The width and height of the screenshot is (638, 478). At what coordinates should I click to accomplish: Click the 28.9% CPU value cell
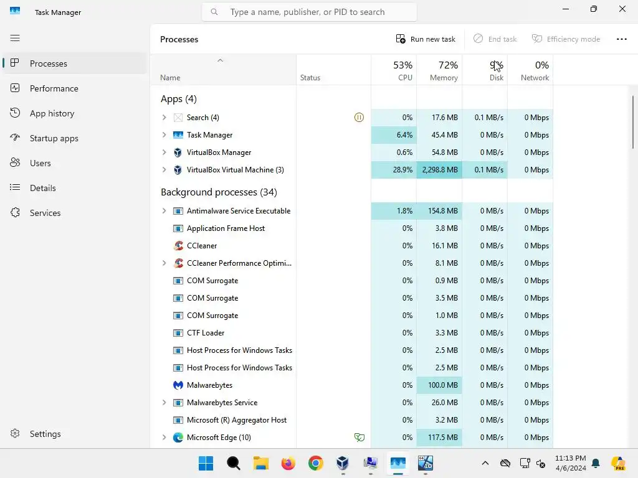click(394, 170)
